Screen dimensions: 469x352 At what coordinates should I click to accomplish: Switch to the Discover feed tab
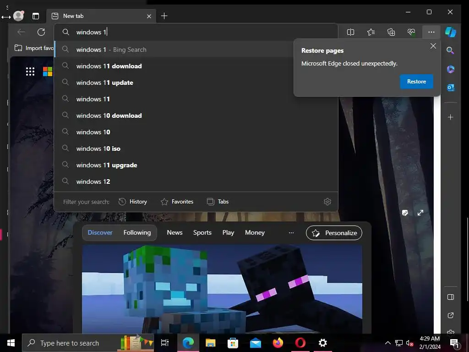coord(100,232)
